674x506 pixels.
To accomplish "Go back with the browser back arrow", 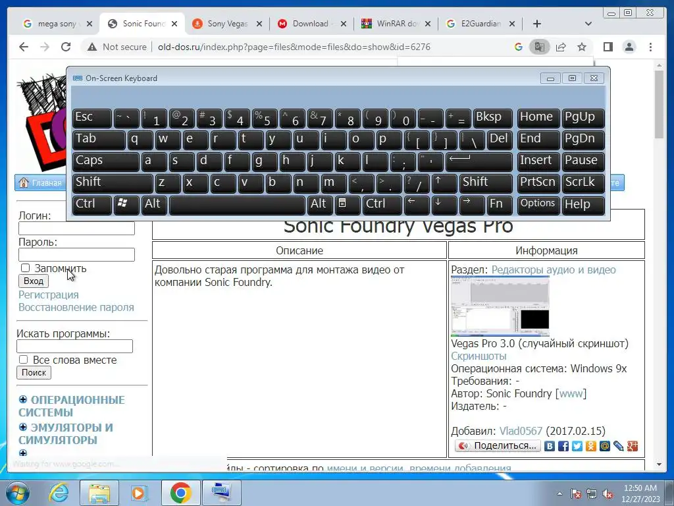I will tap(24, 47).
